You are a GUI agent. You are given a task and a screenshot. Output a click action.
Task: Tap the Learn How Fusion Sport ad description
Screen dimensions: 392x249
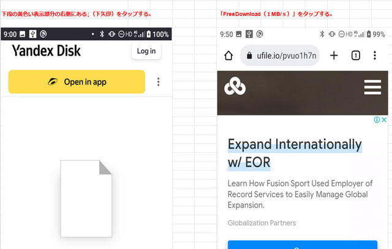point(300,195)
